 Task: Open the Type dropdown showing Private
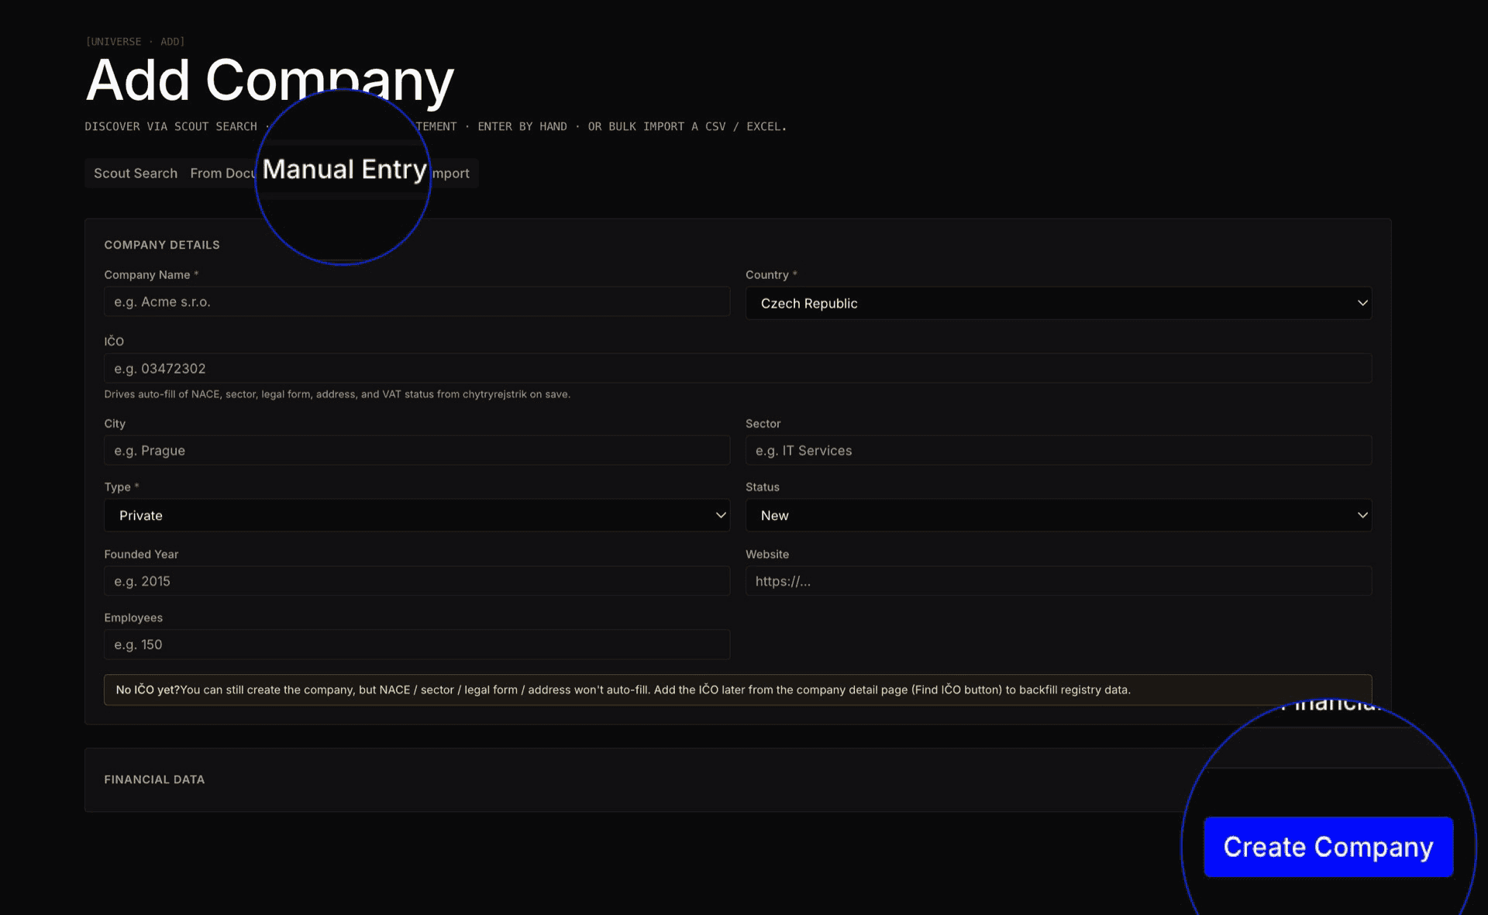pyautogui.click(x=417, y=515)
